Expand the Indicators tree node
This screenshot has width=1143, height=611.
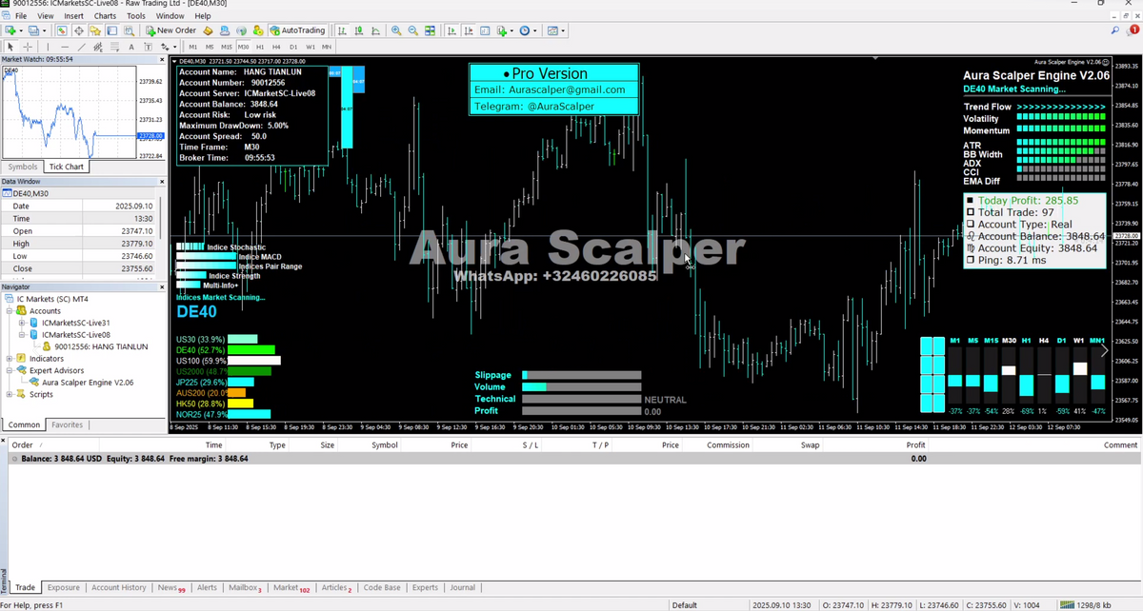click(10, 359)
